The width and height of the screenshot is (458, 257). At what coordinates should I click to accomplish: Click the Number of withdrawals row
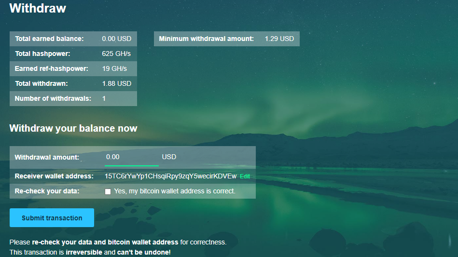73,98
